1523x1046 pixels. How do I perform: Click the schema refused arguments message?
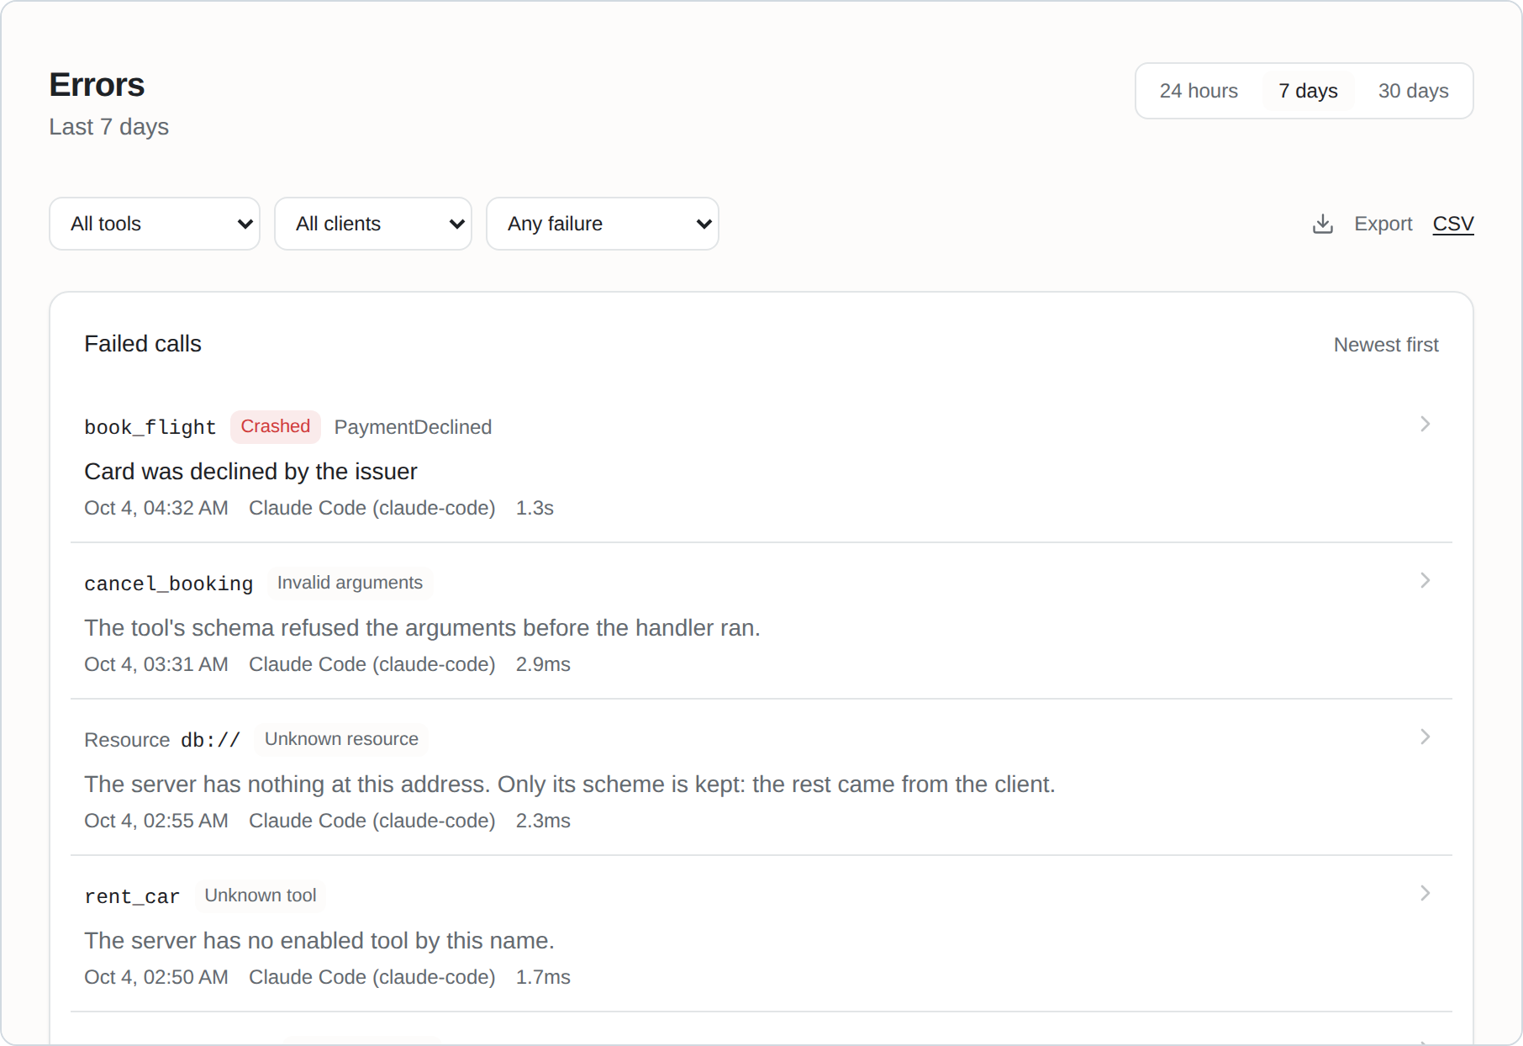coord(422,628)
